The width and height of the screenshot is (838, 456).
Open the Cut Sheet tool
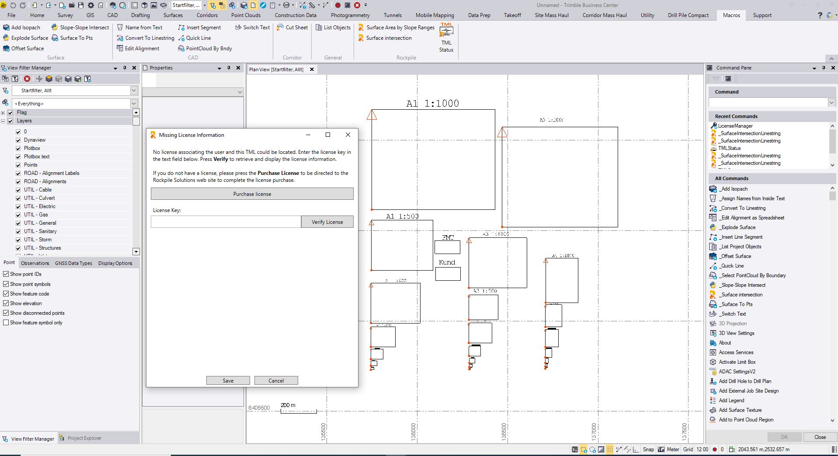292,28
